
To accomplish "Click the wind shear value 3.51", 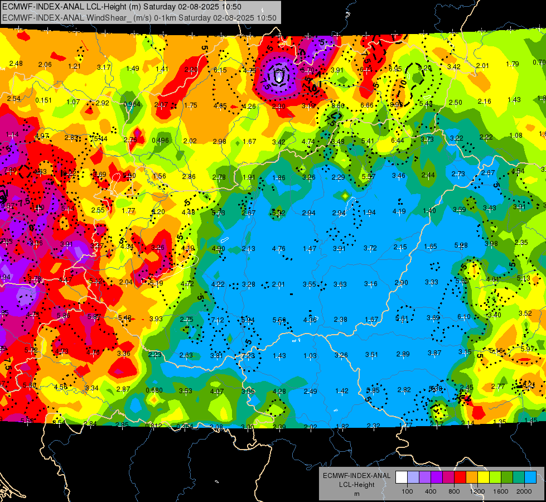I will pos(371,355).
